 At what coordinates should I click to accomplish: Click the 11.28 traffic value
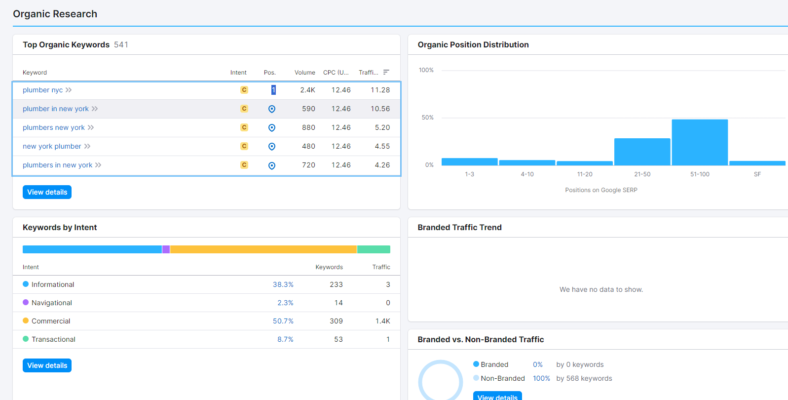click(x=380, y=90)
